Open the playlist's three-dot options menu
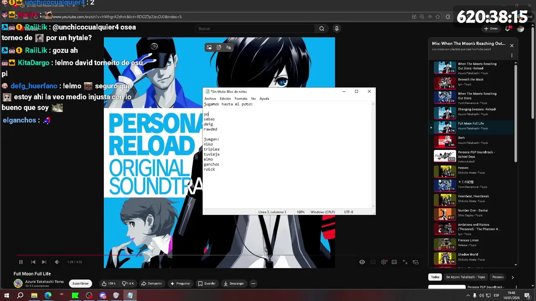Image resolution: width=536 pixels, height=301 pixels. 512,56
